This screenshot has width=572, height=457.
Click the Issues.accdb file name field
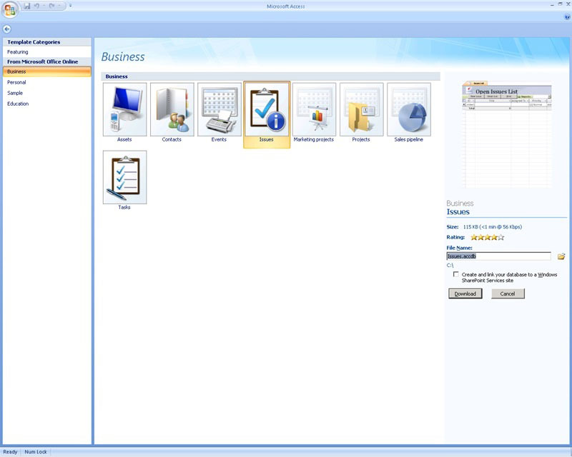pos(498,256)
